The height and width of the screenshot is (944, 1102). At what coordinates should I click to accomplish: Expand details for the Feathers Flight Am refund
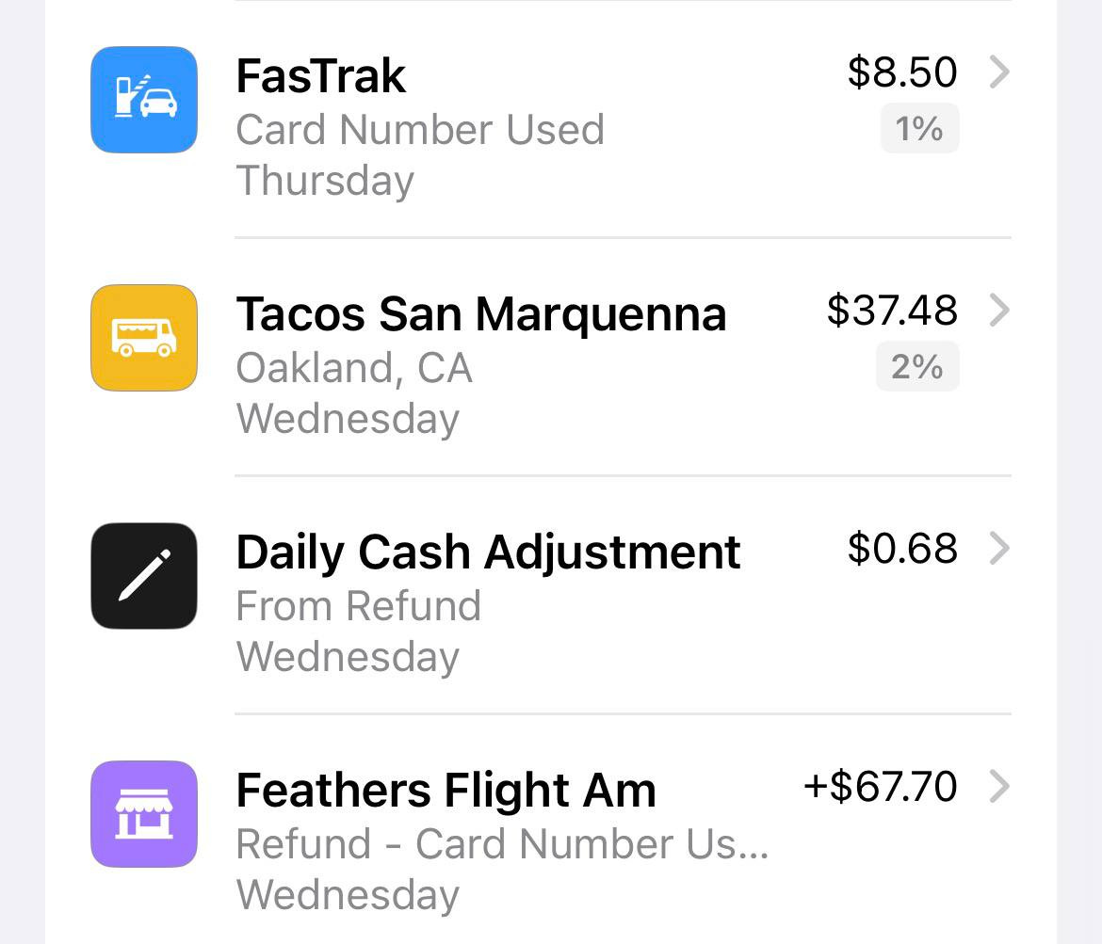point(999,788)
